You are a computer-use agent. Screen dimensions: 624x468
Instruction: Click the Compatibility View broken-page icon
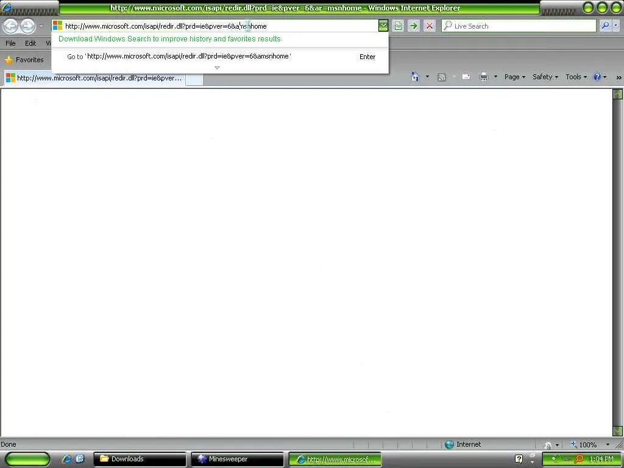[x=398, y=26]
